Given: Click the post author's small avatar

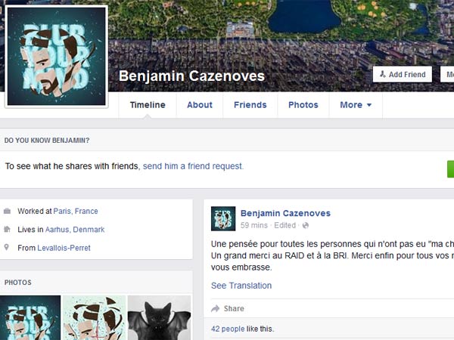Looking at the screenshot, I should pyautogui.click(x=223, y=218).
